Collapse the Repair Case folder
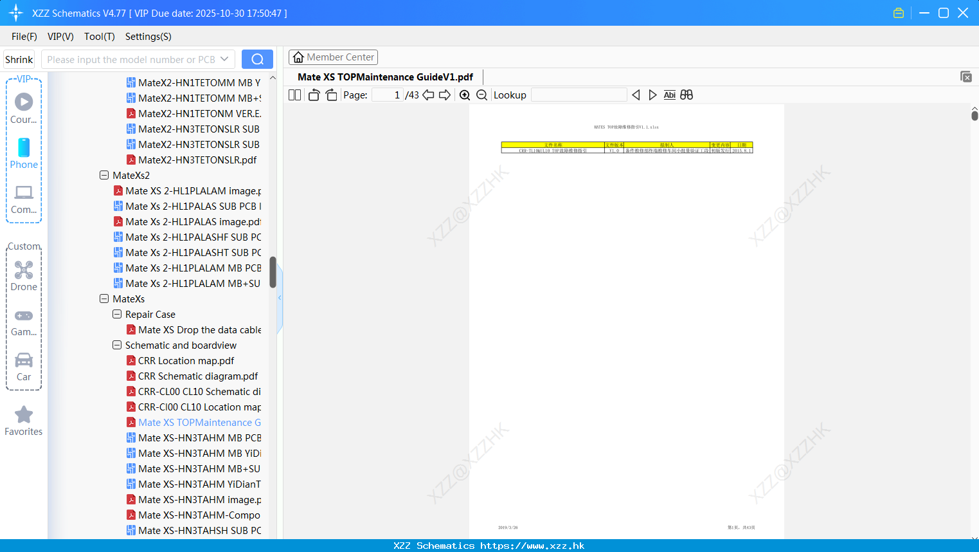 tap(117, 314)
